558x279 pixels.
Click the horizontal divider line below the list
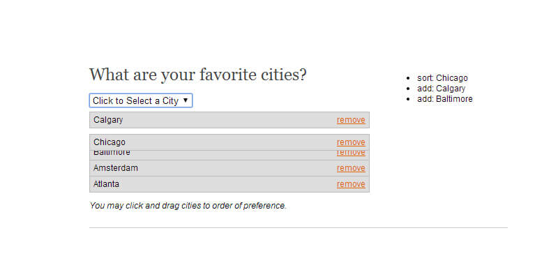tap(299, 227)
